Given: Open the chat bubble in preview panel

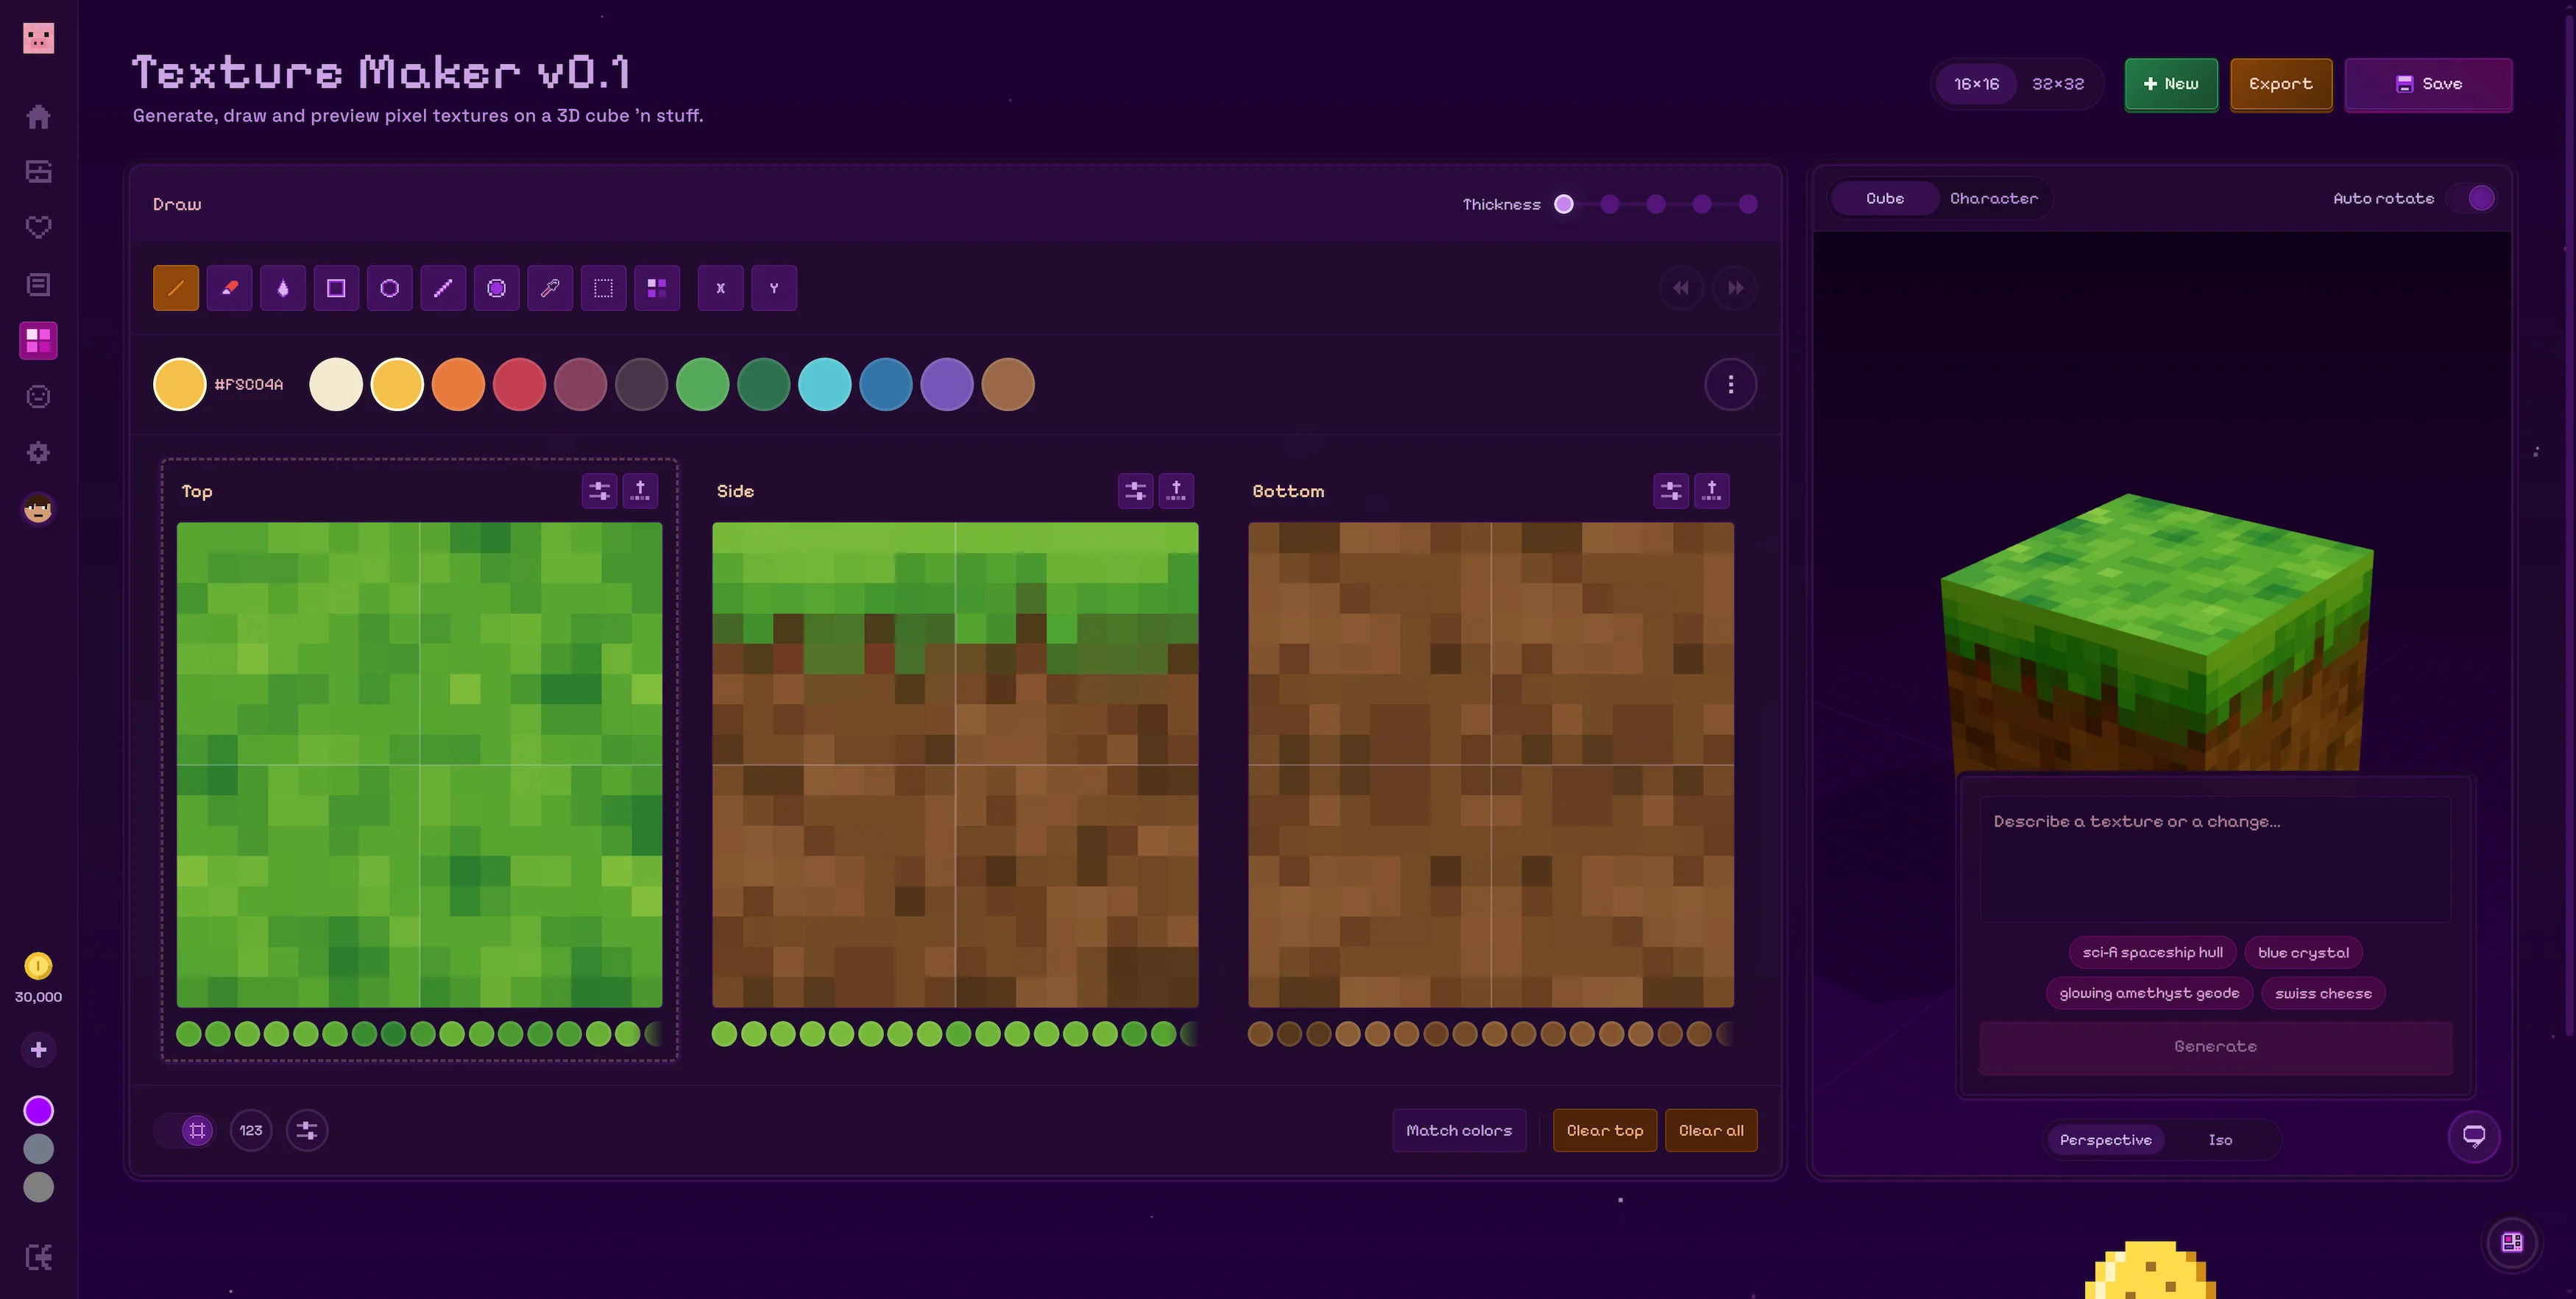Looking at the screenshot, I should pyautogui.click(x=2474, y=1136).
